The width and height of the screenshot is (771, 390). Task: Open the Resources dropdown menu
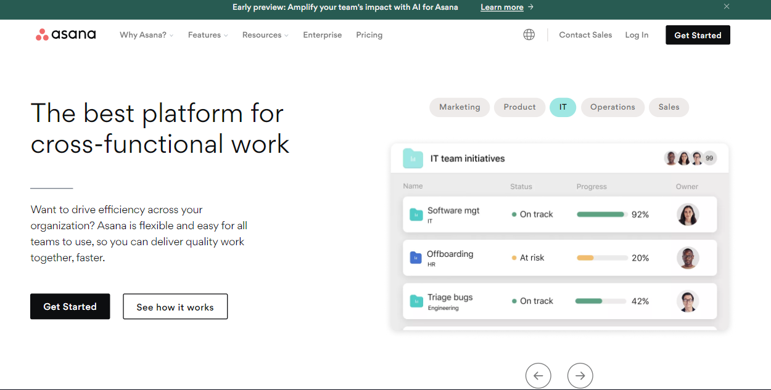click(x=265, y=35)
